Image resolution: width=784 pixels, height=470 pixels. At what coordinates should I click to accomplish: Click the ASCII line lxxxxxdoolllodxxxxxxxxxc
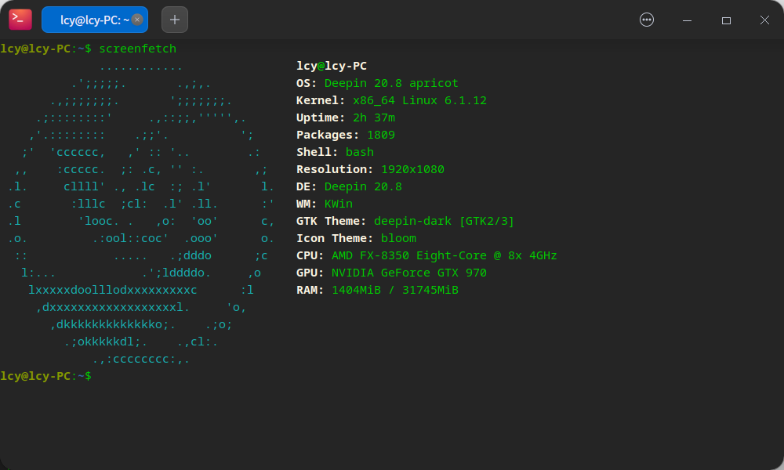112,290
